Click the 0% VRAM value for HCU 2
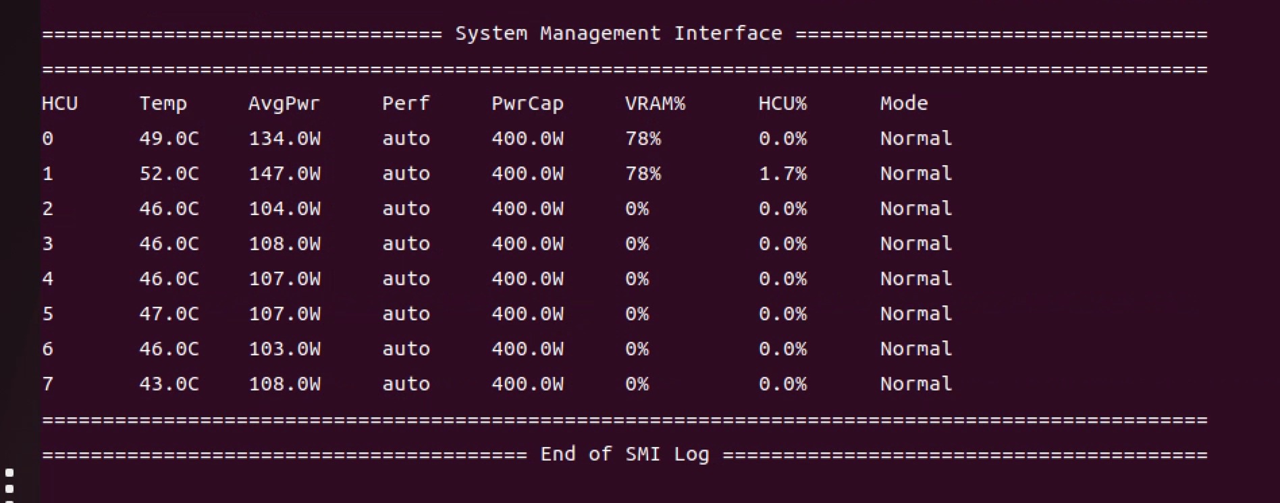Image resolution: width=1280 pixels, height=503 pixels. tap(637, 208)
